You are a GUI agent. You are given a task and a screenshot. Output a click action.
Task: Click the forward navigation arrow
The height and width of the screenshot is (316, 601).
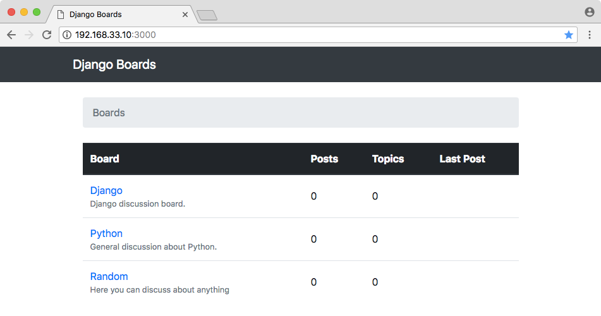pos(29,35)
